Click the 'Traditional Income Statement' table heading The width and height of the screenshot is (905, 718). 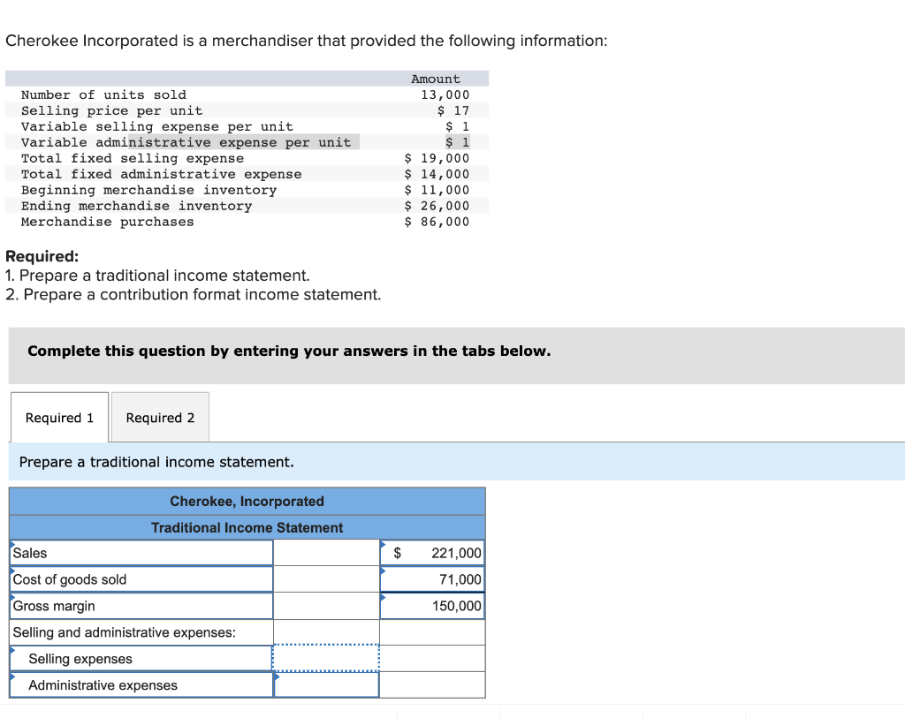(247, 528)
